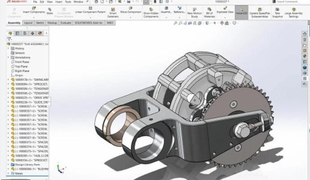Expand the Design Library Parts folder

click(x=8, y=165)
